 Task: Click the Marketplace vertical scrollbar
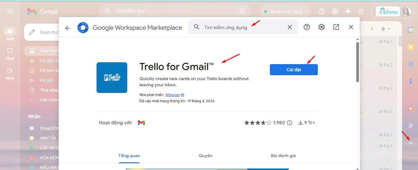click(357, 61)
